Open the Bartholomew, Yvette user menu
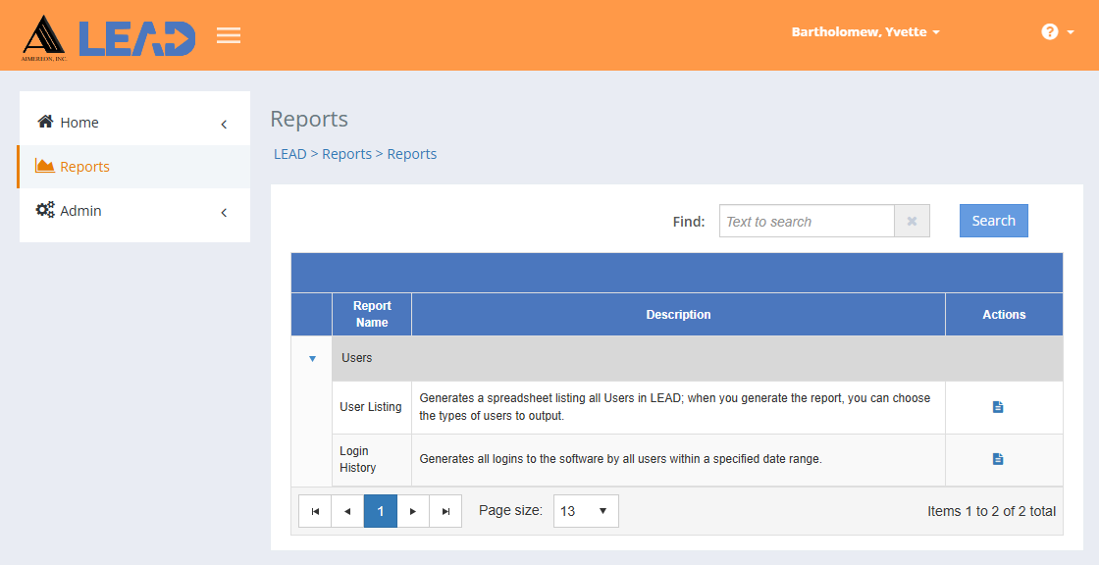Viewport: 1099px width, 565px height. click(864, 31)
